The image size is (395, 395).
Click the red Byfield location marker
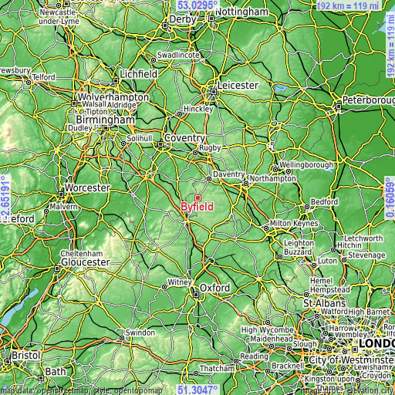tap(197, 197)
